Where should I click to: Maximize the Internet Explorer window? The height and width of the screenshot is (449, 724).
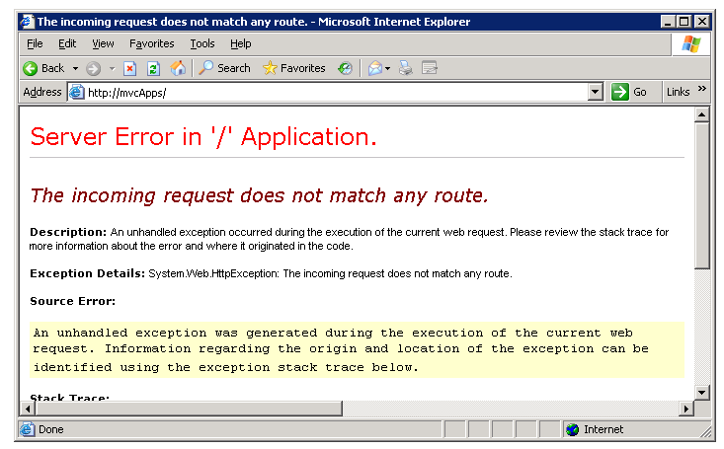point(684,22)
